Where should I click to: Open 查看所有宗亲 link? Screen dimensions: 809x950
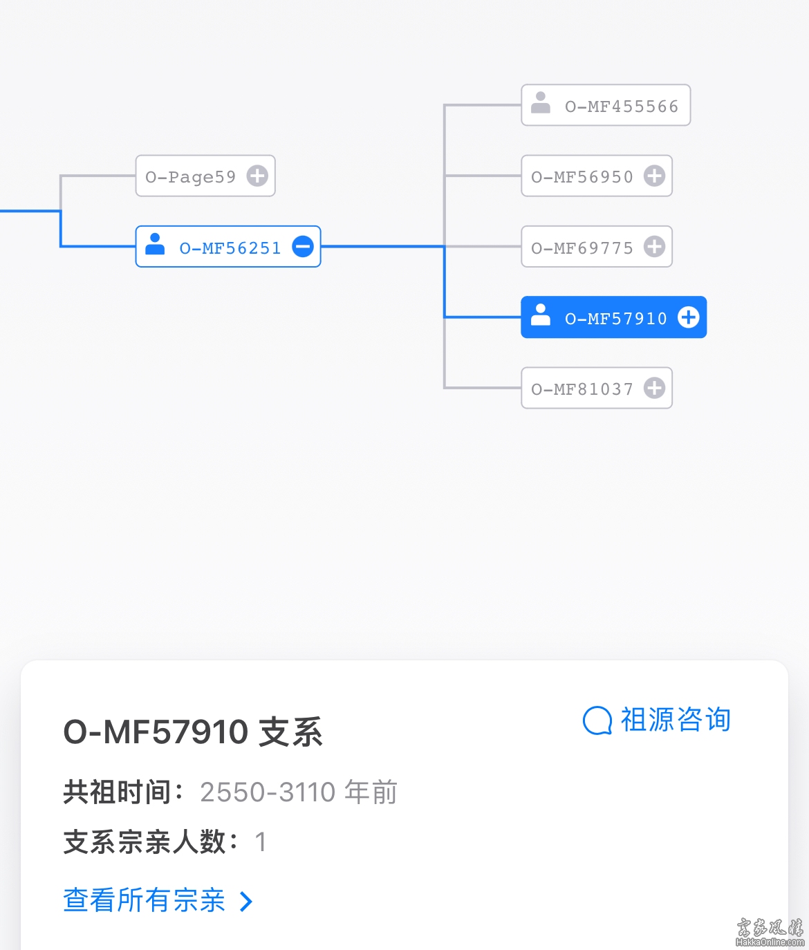click(144, 900)
